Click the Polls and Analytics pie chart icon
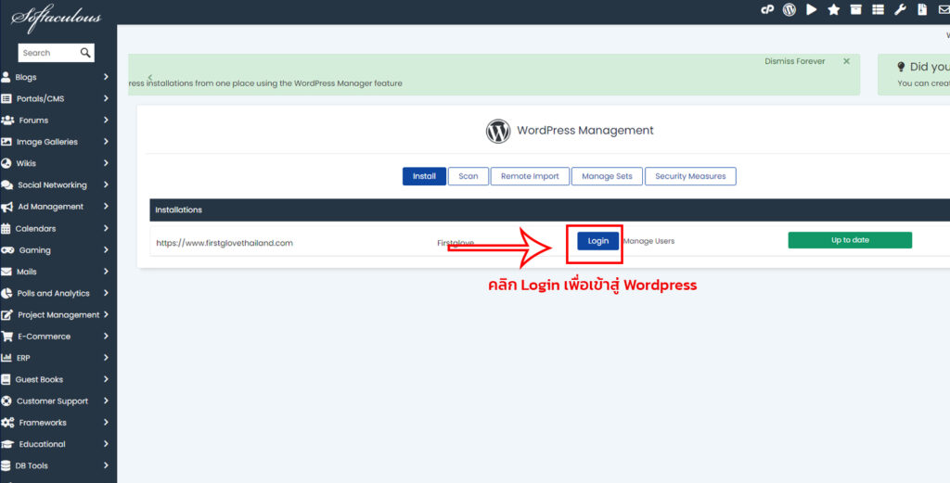 (x=6, y=293)
